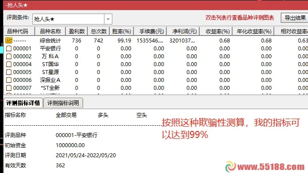Image resolution: width=308 pixels, height=173 pixels.
Task: Click the 736 profit count cell
Action: [x=77, y=41]
